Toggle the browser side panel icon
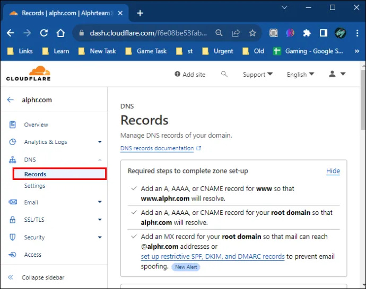This screenshot has width=366, height=289. [x=323, y=33]
